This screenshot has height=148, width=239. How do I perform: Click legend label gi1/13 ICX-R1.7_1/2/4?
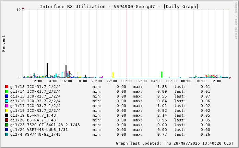point(35,87)
